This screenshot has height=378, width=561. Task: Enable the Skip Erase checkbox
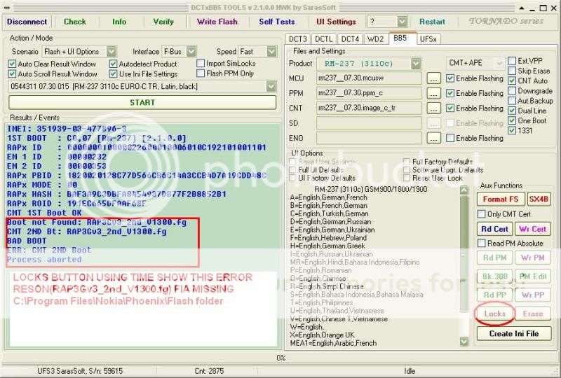point(512,71)
